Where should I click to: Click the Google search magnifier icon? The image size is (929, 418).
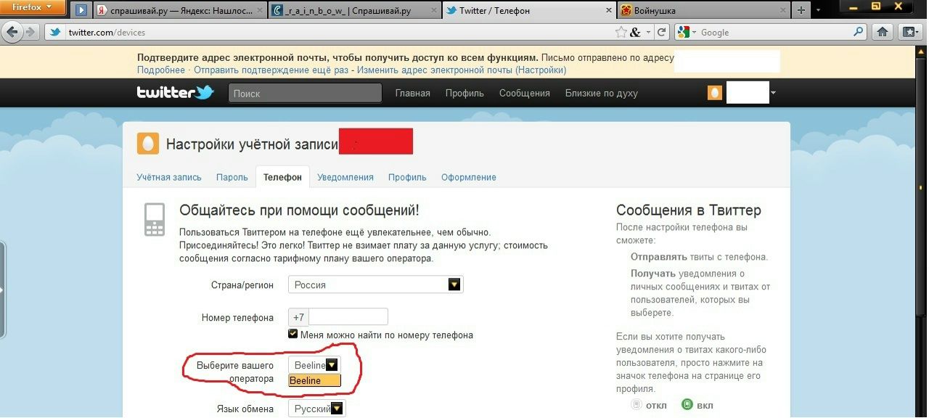pyautogui.click(x=859, y=32)
